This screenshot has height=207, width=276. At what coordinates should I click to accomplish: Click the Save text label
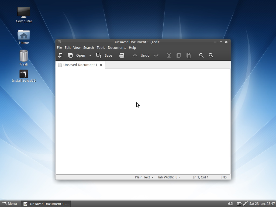point(108,56)
